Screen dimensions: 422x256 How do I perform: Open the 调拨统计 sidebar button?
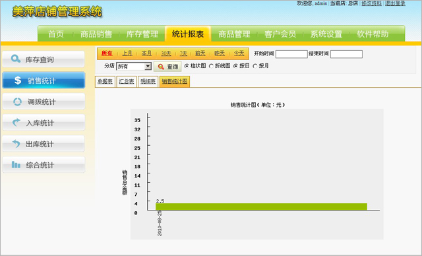click(x=44, y=102)
